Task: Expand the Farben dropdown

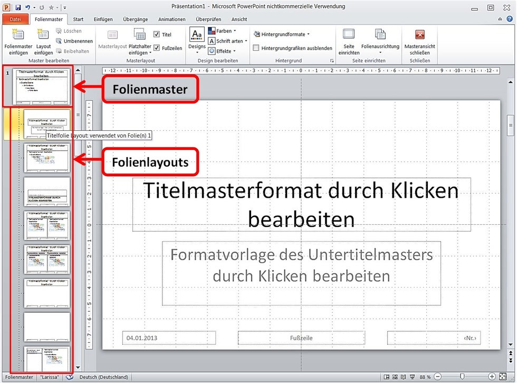Action: tap(222, 31)
